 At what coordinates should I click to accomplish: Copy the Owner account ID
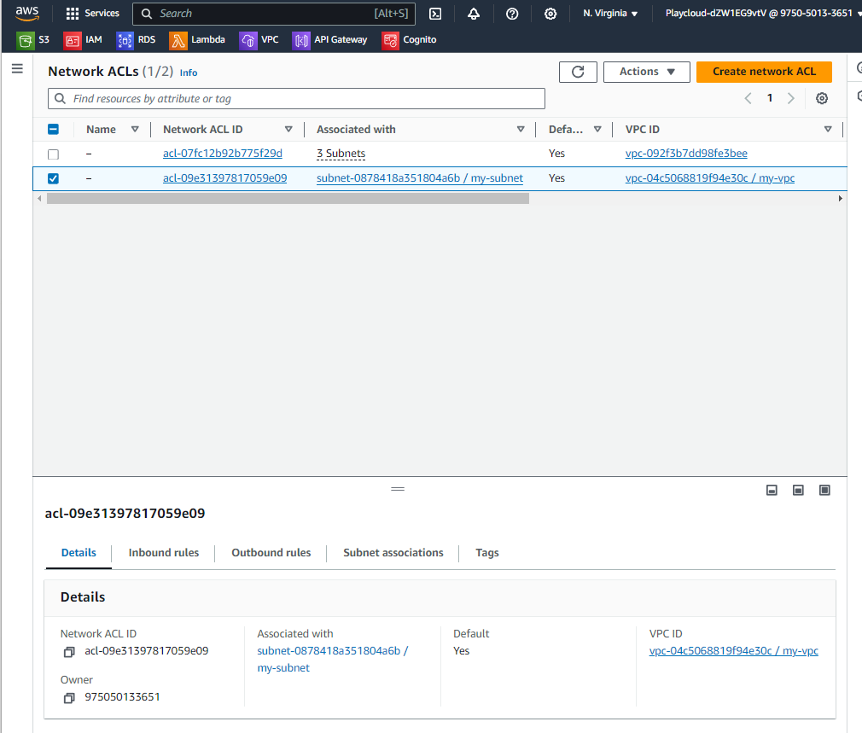[69, 698]
